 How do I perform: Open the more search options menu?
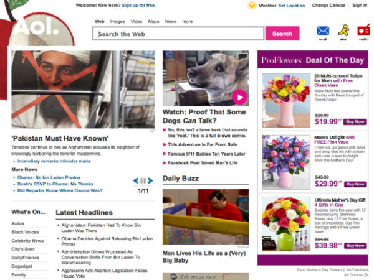click(188, 21)
